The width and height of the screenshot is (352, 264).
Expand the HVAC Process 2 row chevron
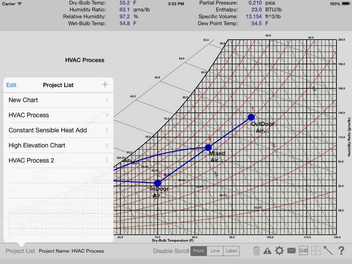tap(107, 160)
